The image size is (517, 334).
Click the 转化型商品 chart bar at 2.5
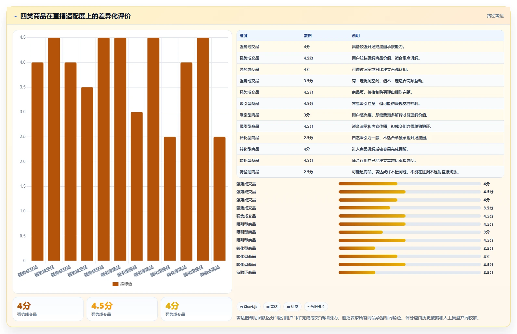tap(170, 199)
